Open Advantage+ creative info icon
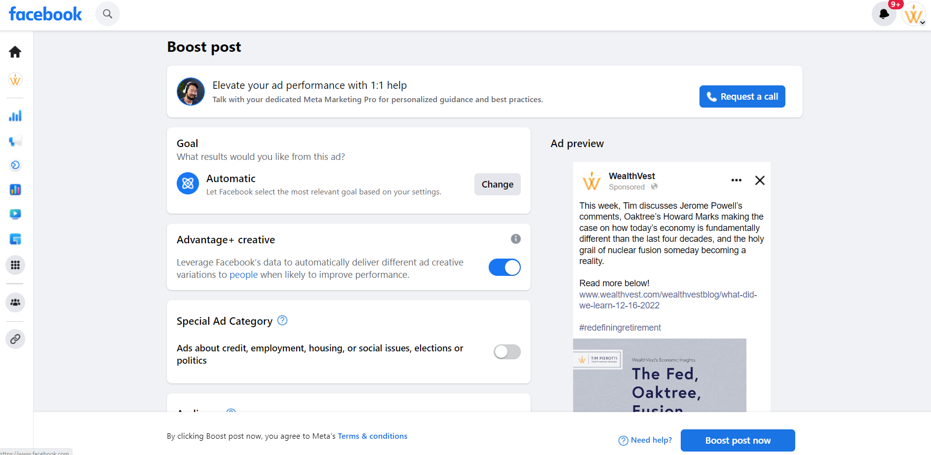 (x=516, y=239)
